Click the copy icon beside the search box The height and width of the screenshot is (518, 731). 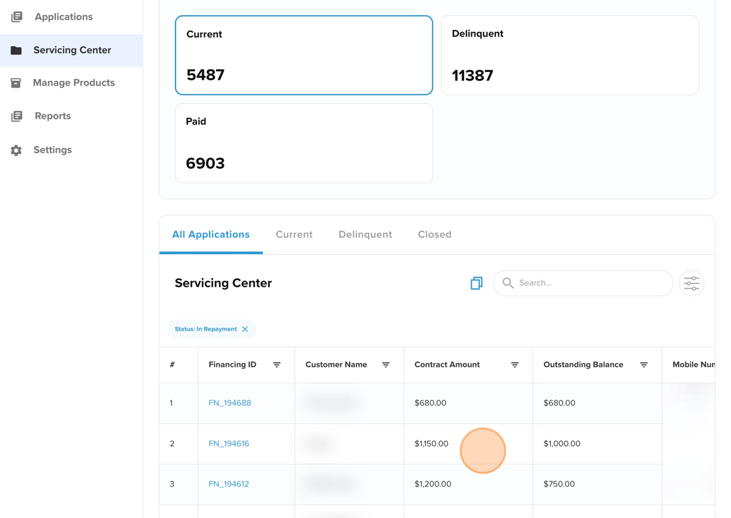476,283
